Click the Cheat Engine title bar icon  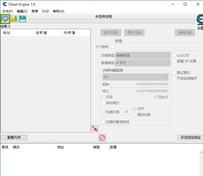[x=4, y=4]
